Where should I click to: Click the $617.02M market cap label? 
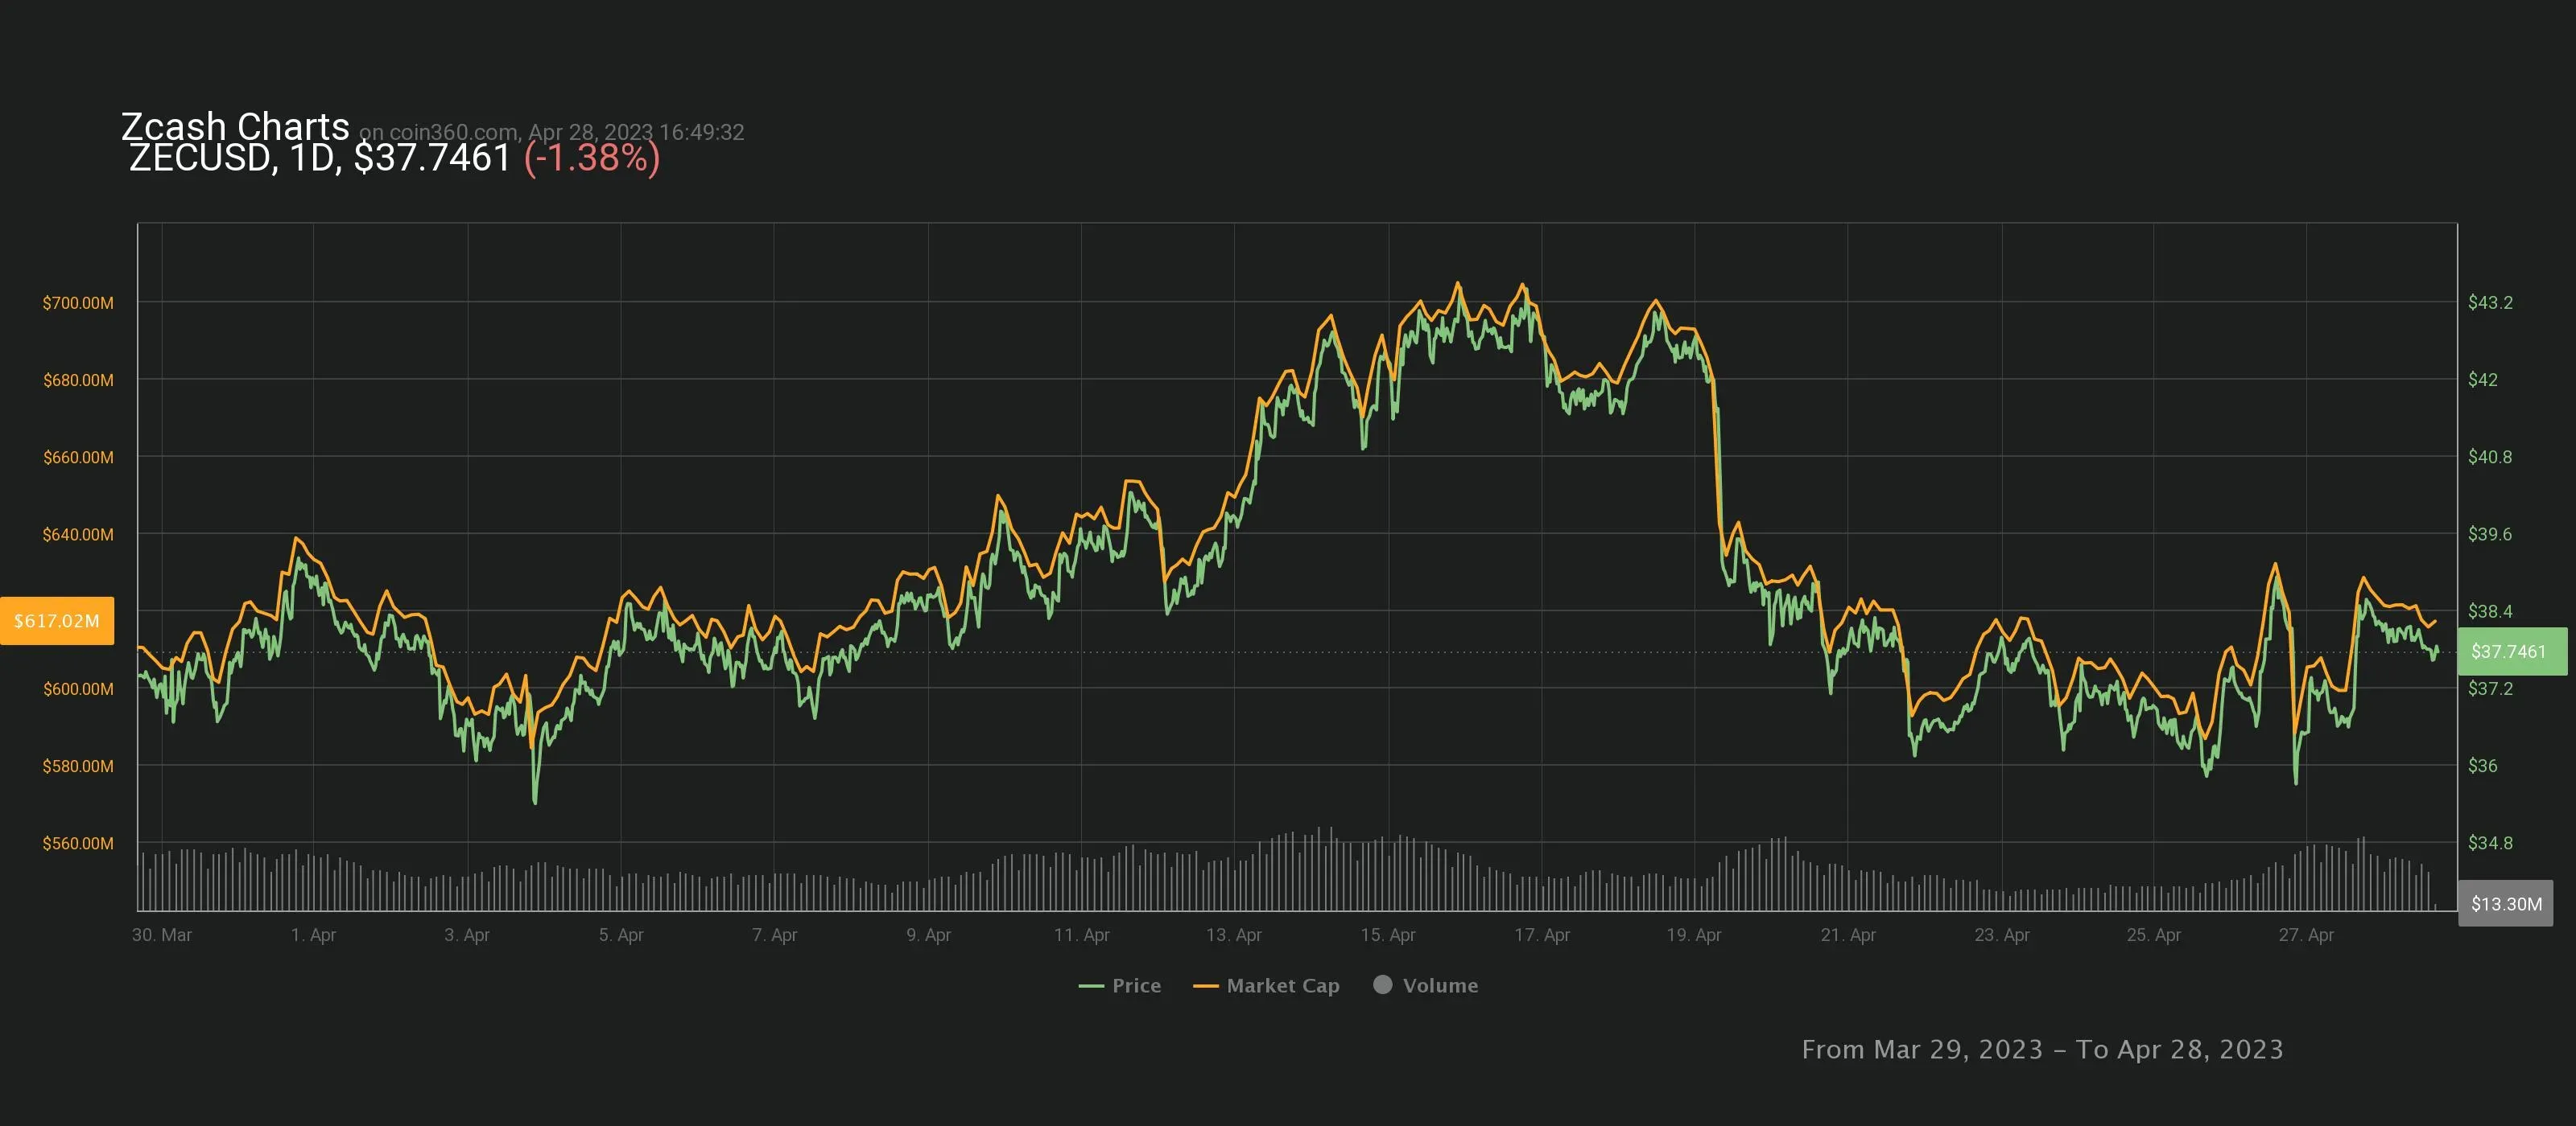click(57, 620)
